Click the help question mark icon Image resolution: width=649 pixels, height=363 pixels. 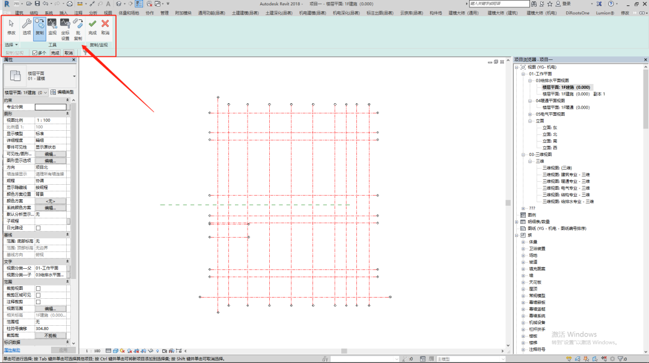(x=611, y=4)
